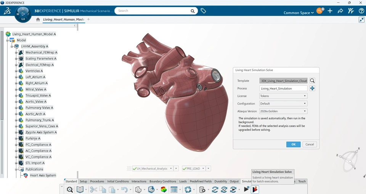Click the scissors cut icon
366x194 pixels.
(x=93, y=189)
